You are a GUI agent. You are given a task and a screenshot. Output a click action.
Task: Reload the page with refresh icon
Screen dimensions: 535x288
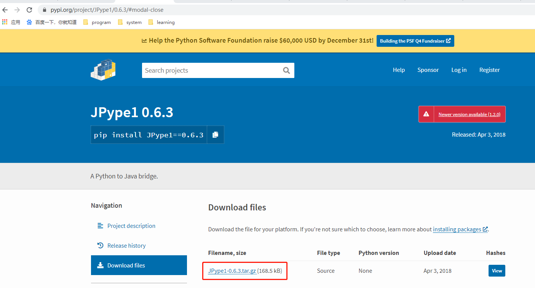(x=29, y=10)
